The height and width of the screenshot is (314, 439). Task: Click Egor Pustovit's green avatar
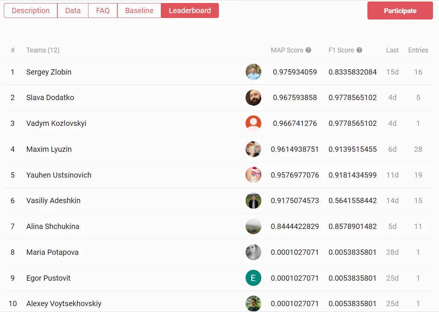253,278
